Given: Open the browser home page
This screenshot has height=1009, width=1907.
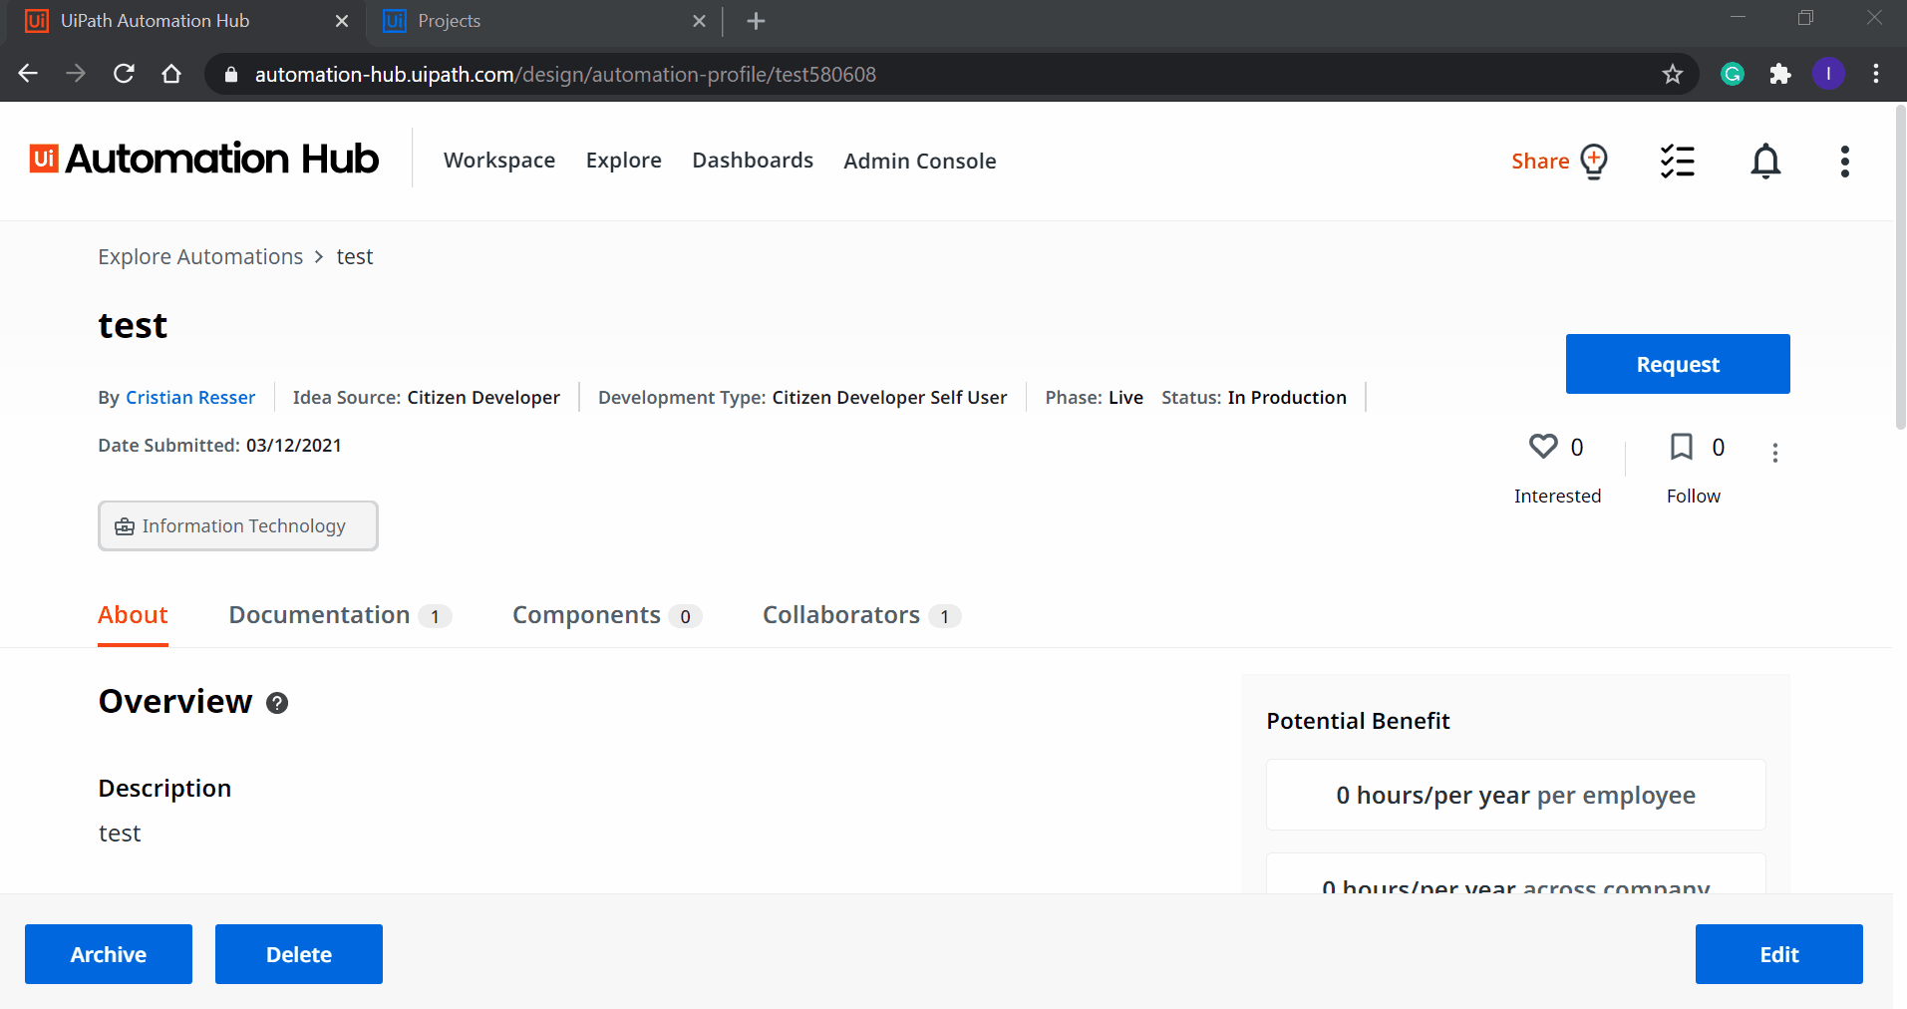Looking at the screenshot, I should tap(171, 74).
